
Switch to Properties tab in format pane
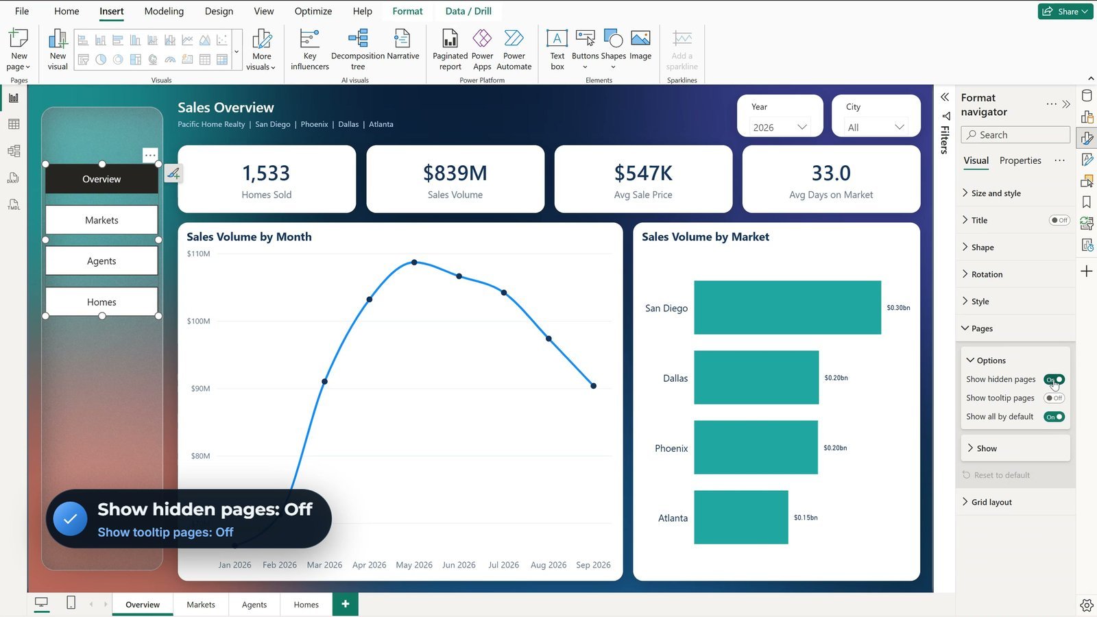(x=1020, y=160)
